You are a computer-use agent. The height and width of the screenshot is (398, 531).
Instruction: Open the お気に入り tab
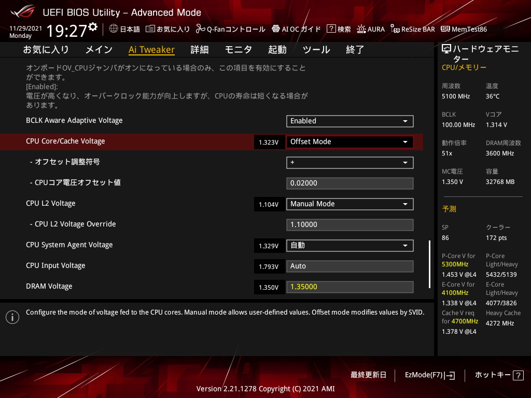(x=46, y=50)
